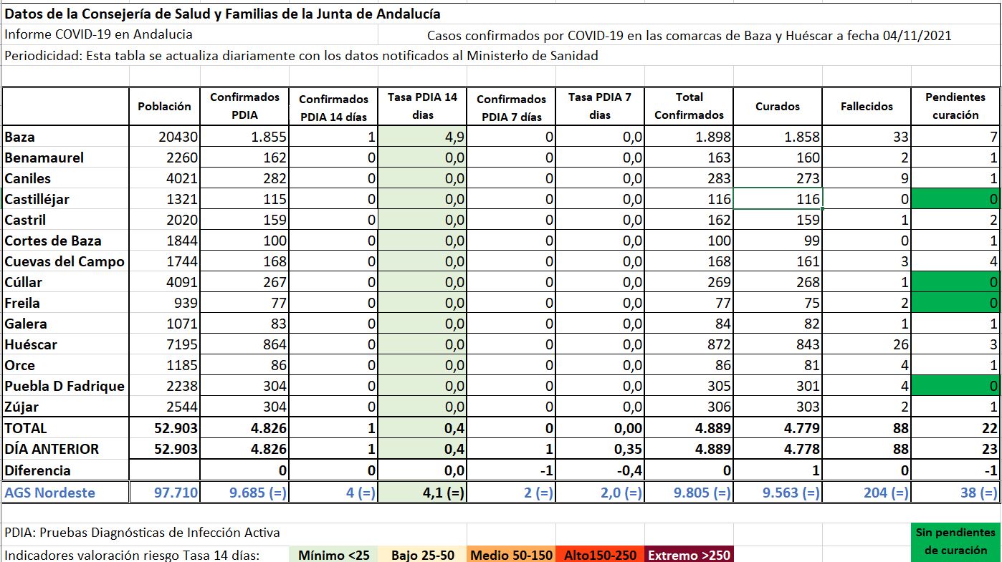Click the AGS Nordeste row label
Image resolution: width=1002 pixels, height=562 pixels.
coord(65,493)
